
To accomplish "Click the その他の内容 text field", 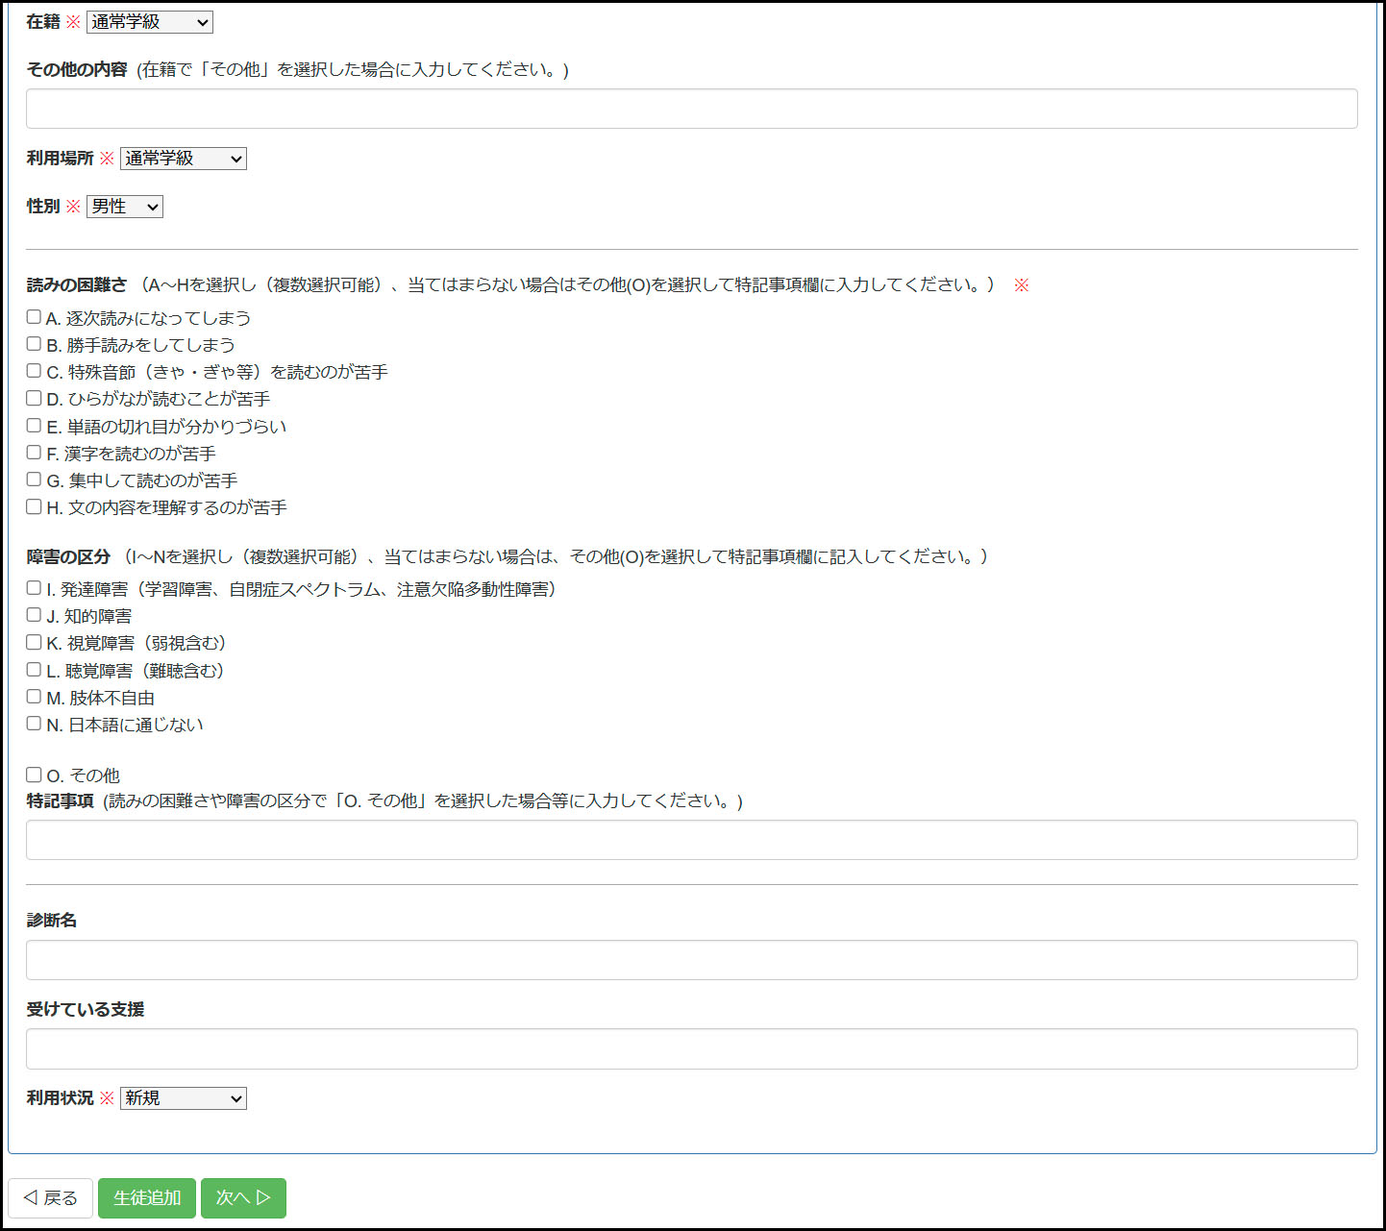I will [x=691, y=109].
